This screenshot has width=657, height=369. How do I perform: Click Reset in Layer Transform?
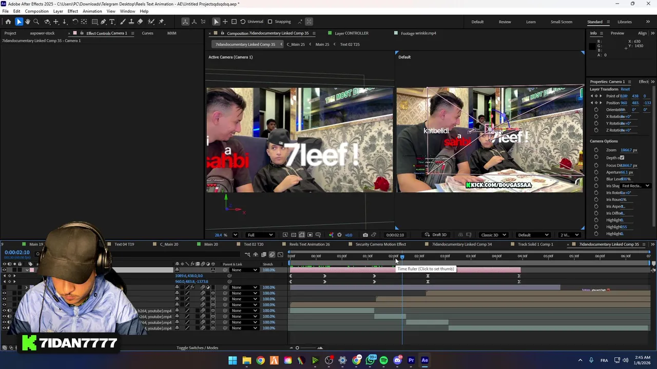(x=625, y=89)
